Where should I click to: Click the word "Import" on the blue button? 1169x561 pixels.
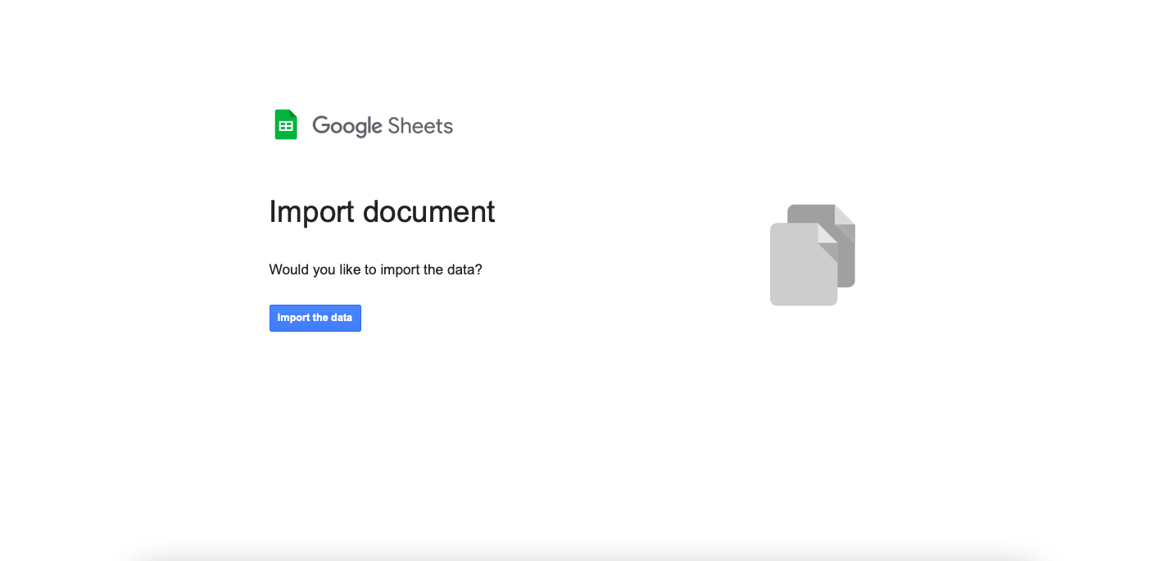point(293,318)
